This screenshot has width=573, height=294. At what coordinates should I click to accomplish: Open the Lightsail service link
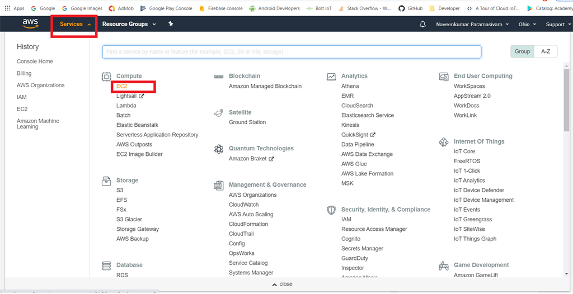pos(130,96)
